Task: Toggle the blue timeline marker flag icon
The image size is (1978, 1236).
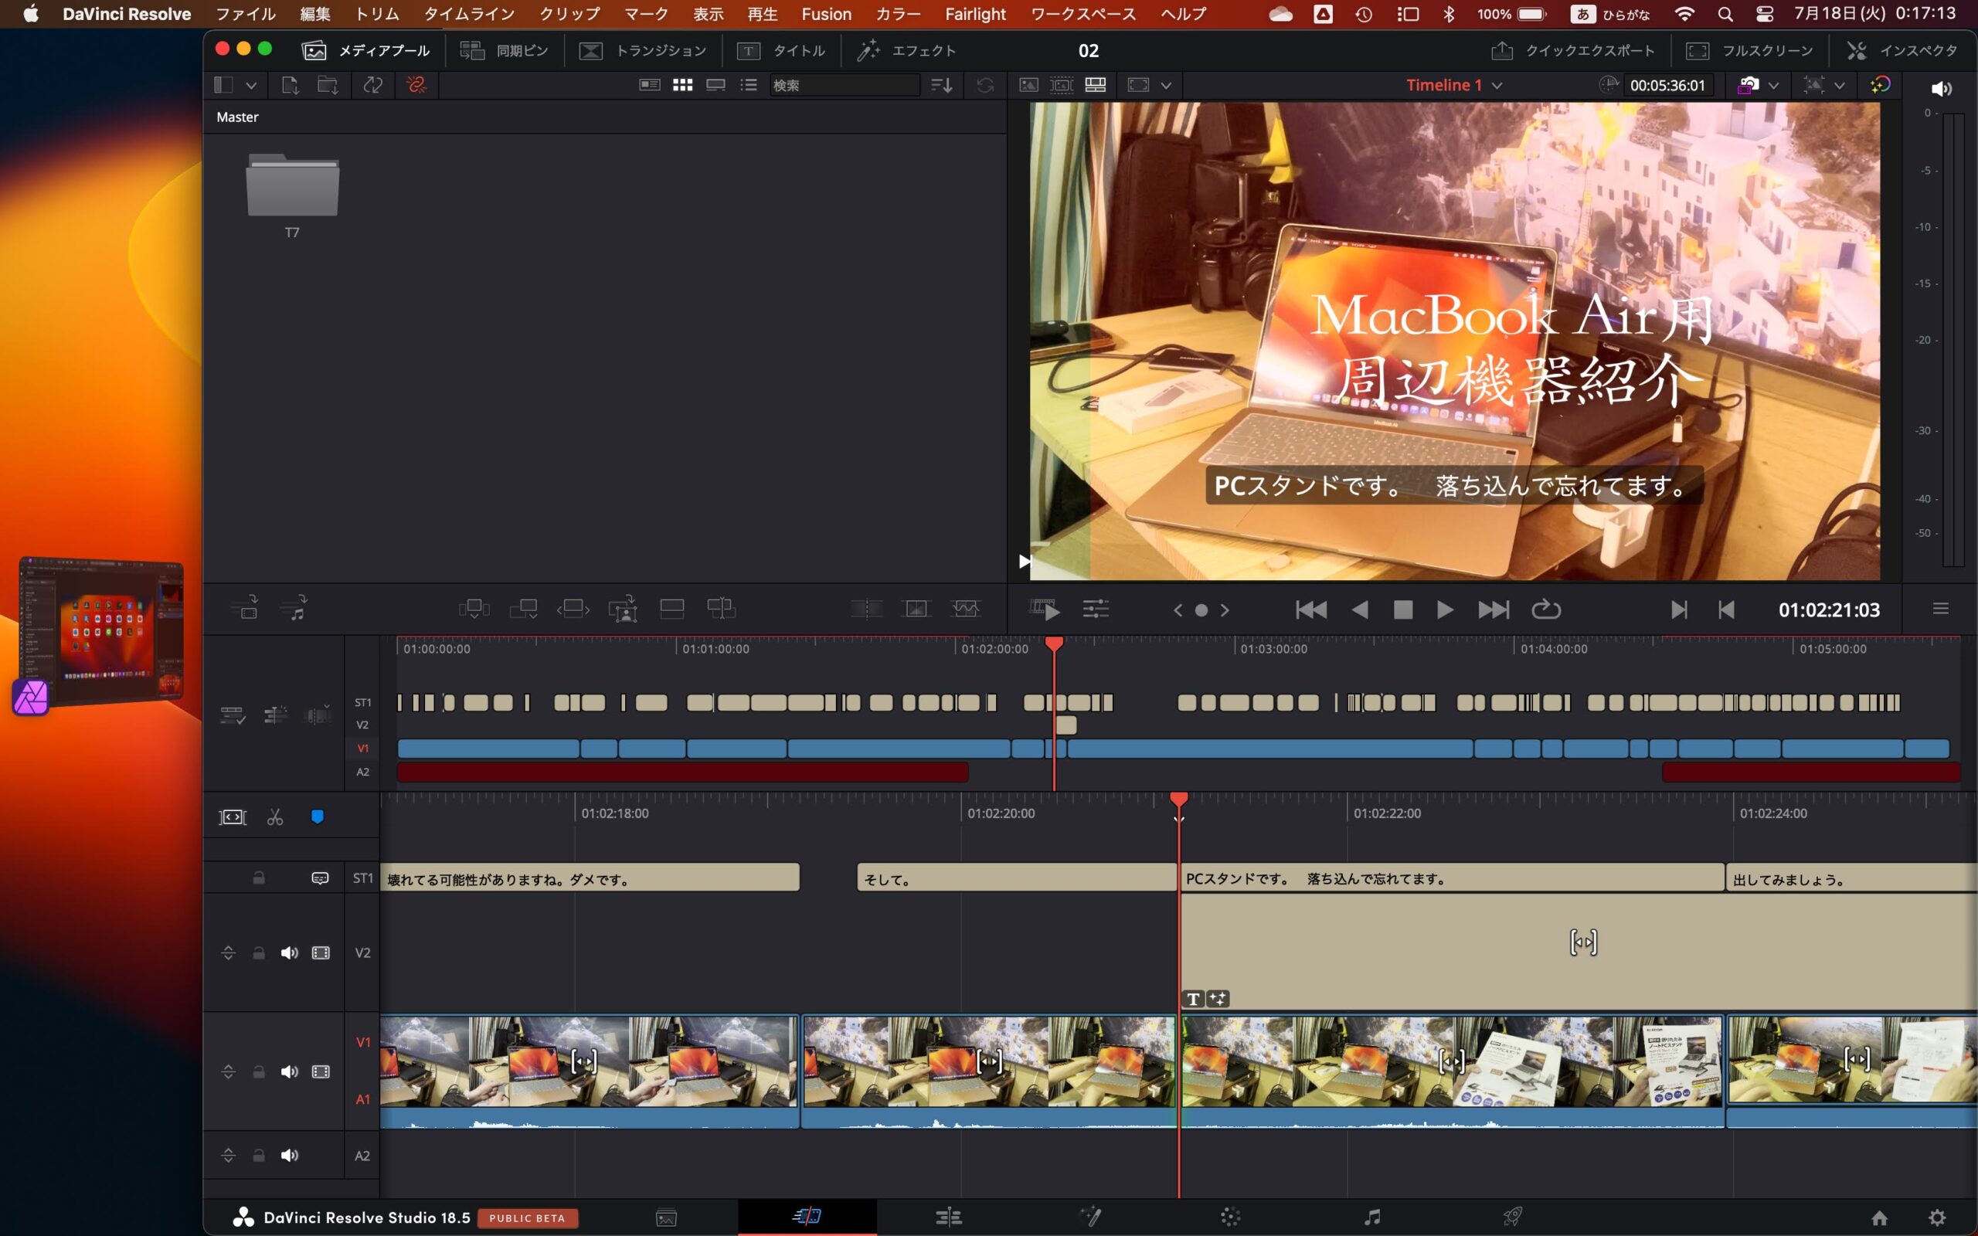Action: (317, 817)
